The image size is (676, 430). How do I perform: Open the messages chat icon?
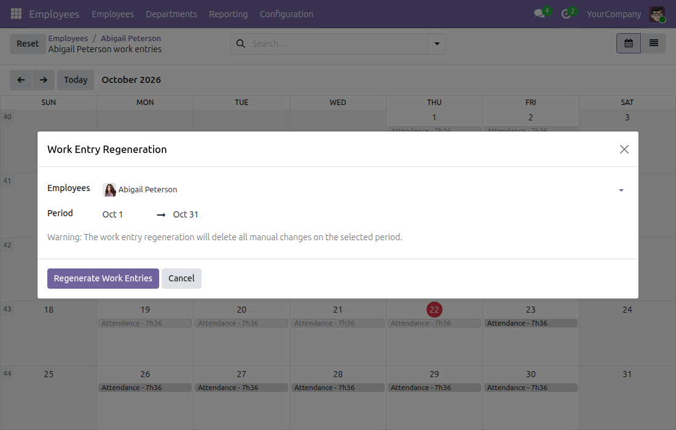[x=540, y=14]
